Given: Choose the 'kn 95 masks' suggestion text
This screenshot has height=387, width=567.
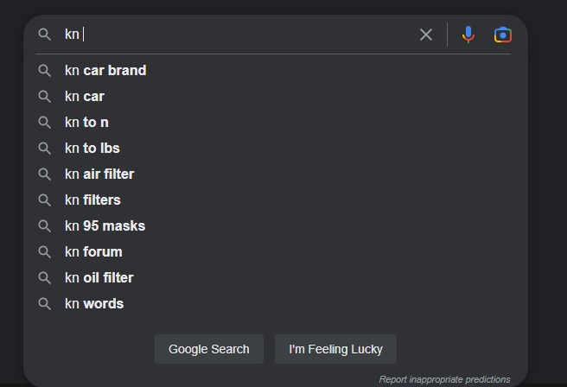Looking at the screenshot, I should coord(105,225).
